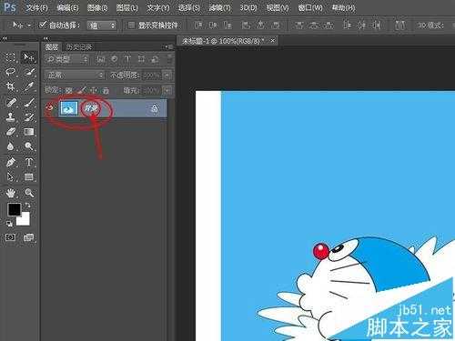Select the Path Selection tool
455x341 pixels.
pos(10,176)
